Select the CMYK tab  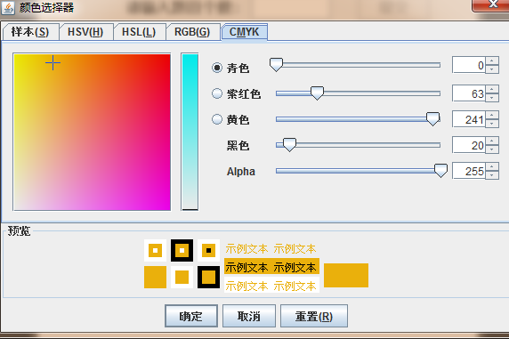245,32
